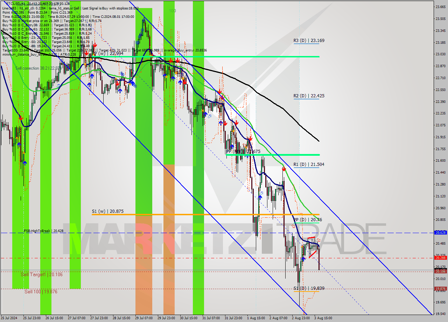Click the 27 Jul 07:00 time label
Viewport: 448px width, 322px height.
tap(76, 318)
